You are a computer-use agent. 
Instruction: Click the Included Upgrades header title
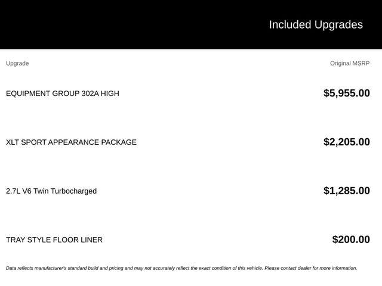click(x=316, y=25)
